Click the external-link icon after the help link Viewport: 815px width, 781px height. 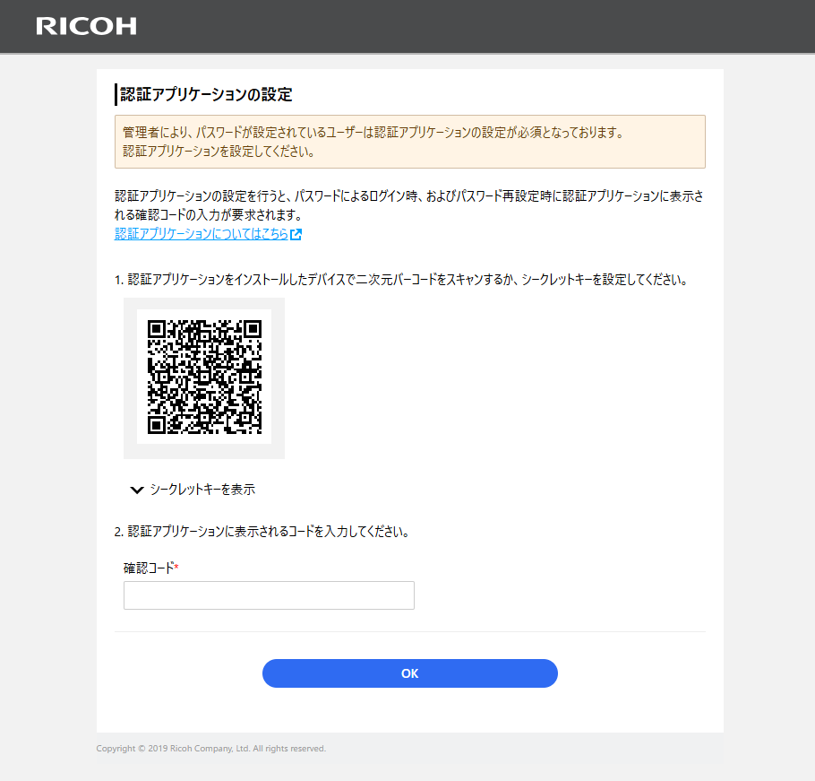pos(296,235)
